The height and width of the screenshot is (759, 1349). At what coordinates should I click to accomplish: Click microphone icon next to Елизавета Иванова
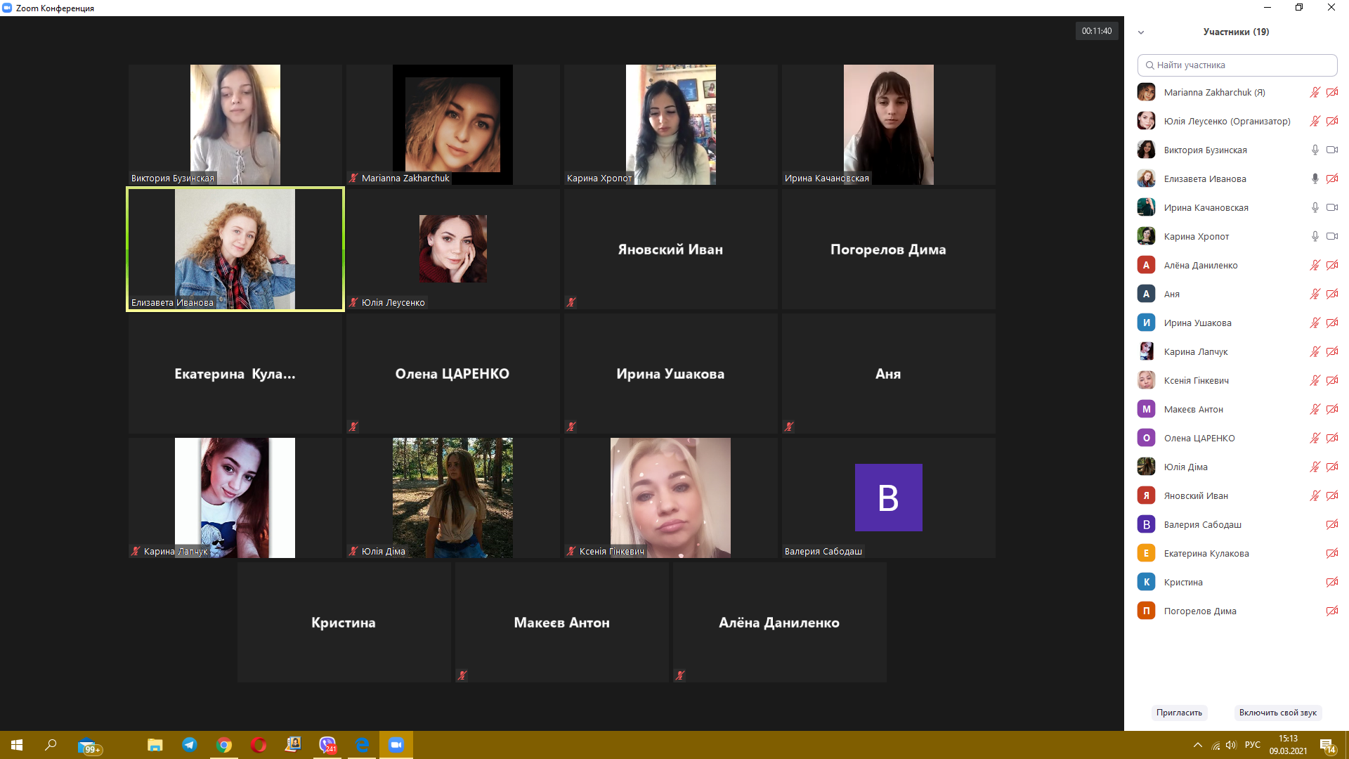[x=1315, y=179]
